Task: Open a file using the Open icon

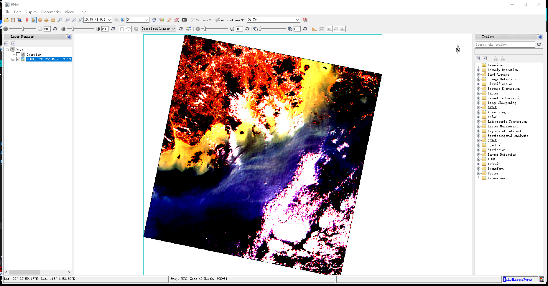Action: [6, 20]
